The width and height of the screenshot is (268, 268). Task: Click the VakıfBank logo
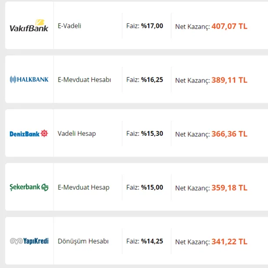[x=29, y=26]
